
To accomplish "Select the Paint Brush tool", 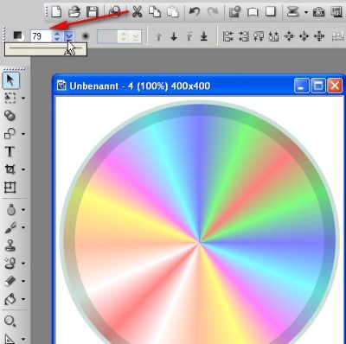I will 10,227.
